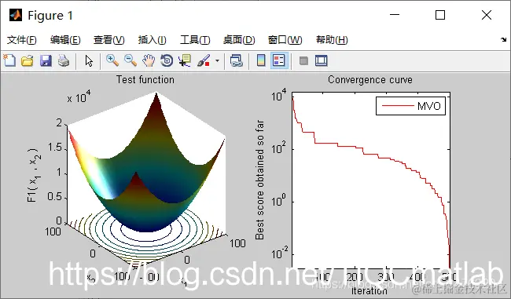Open the 帮助(H) menu
Screen dimensions: 511x299
[x=332, y=40]
